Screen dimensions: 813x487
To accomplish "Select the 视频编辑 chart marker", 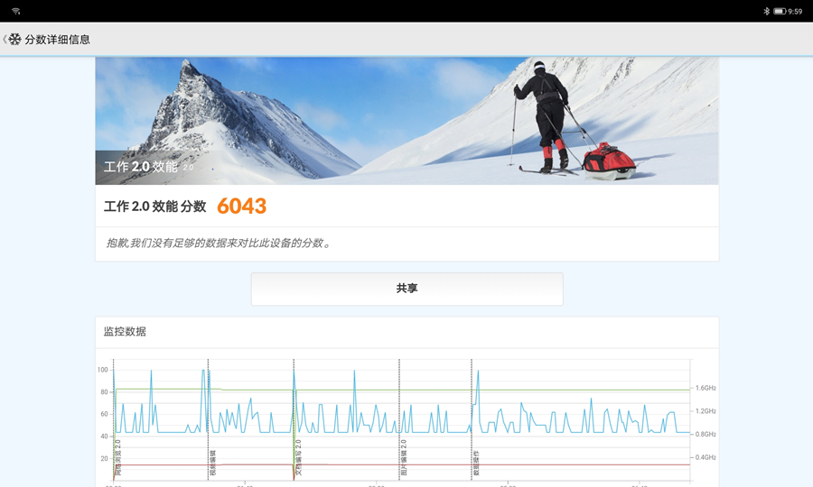I will tap(212, 463).
